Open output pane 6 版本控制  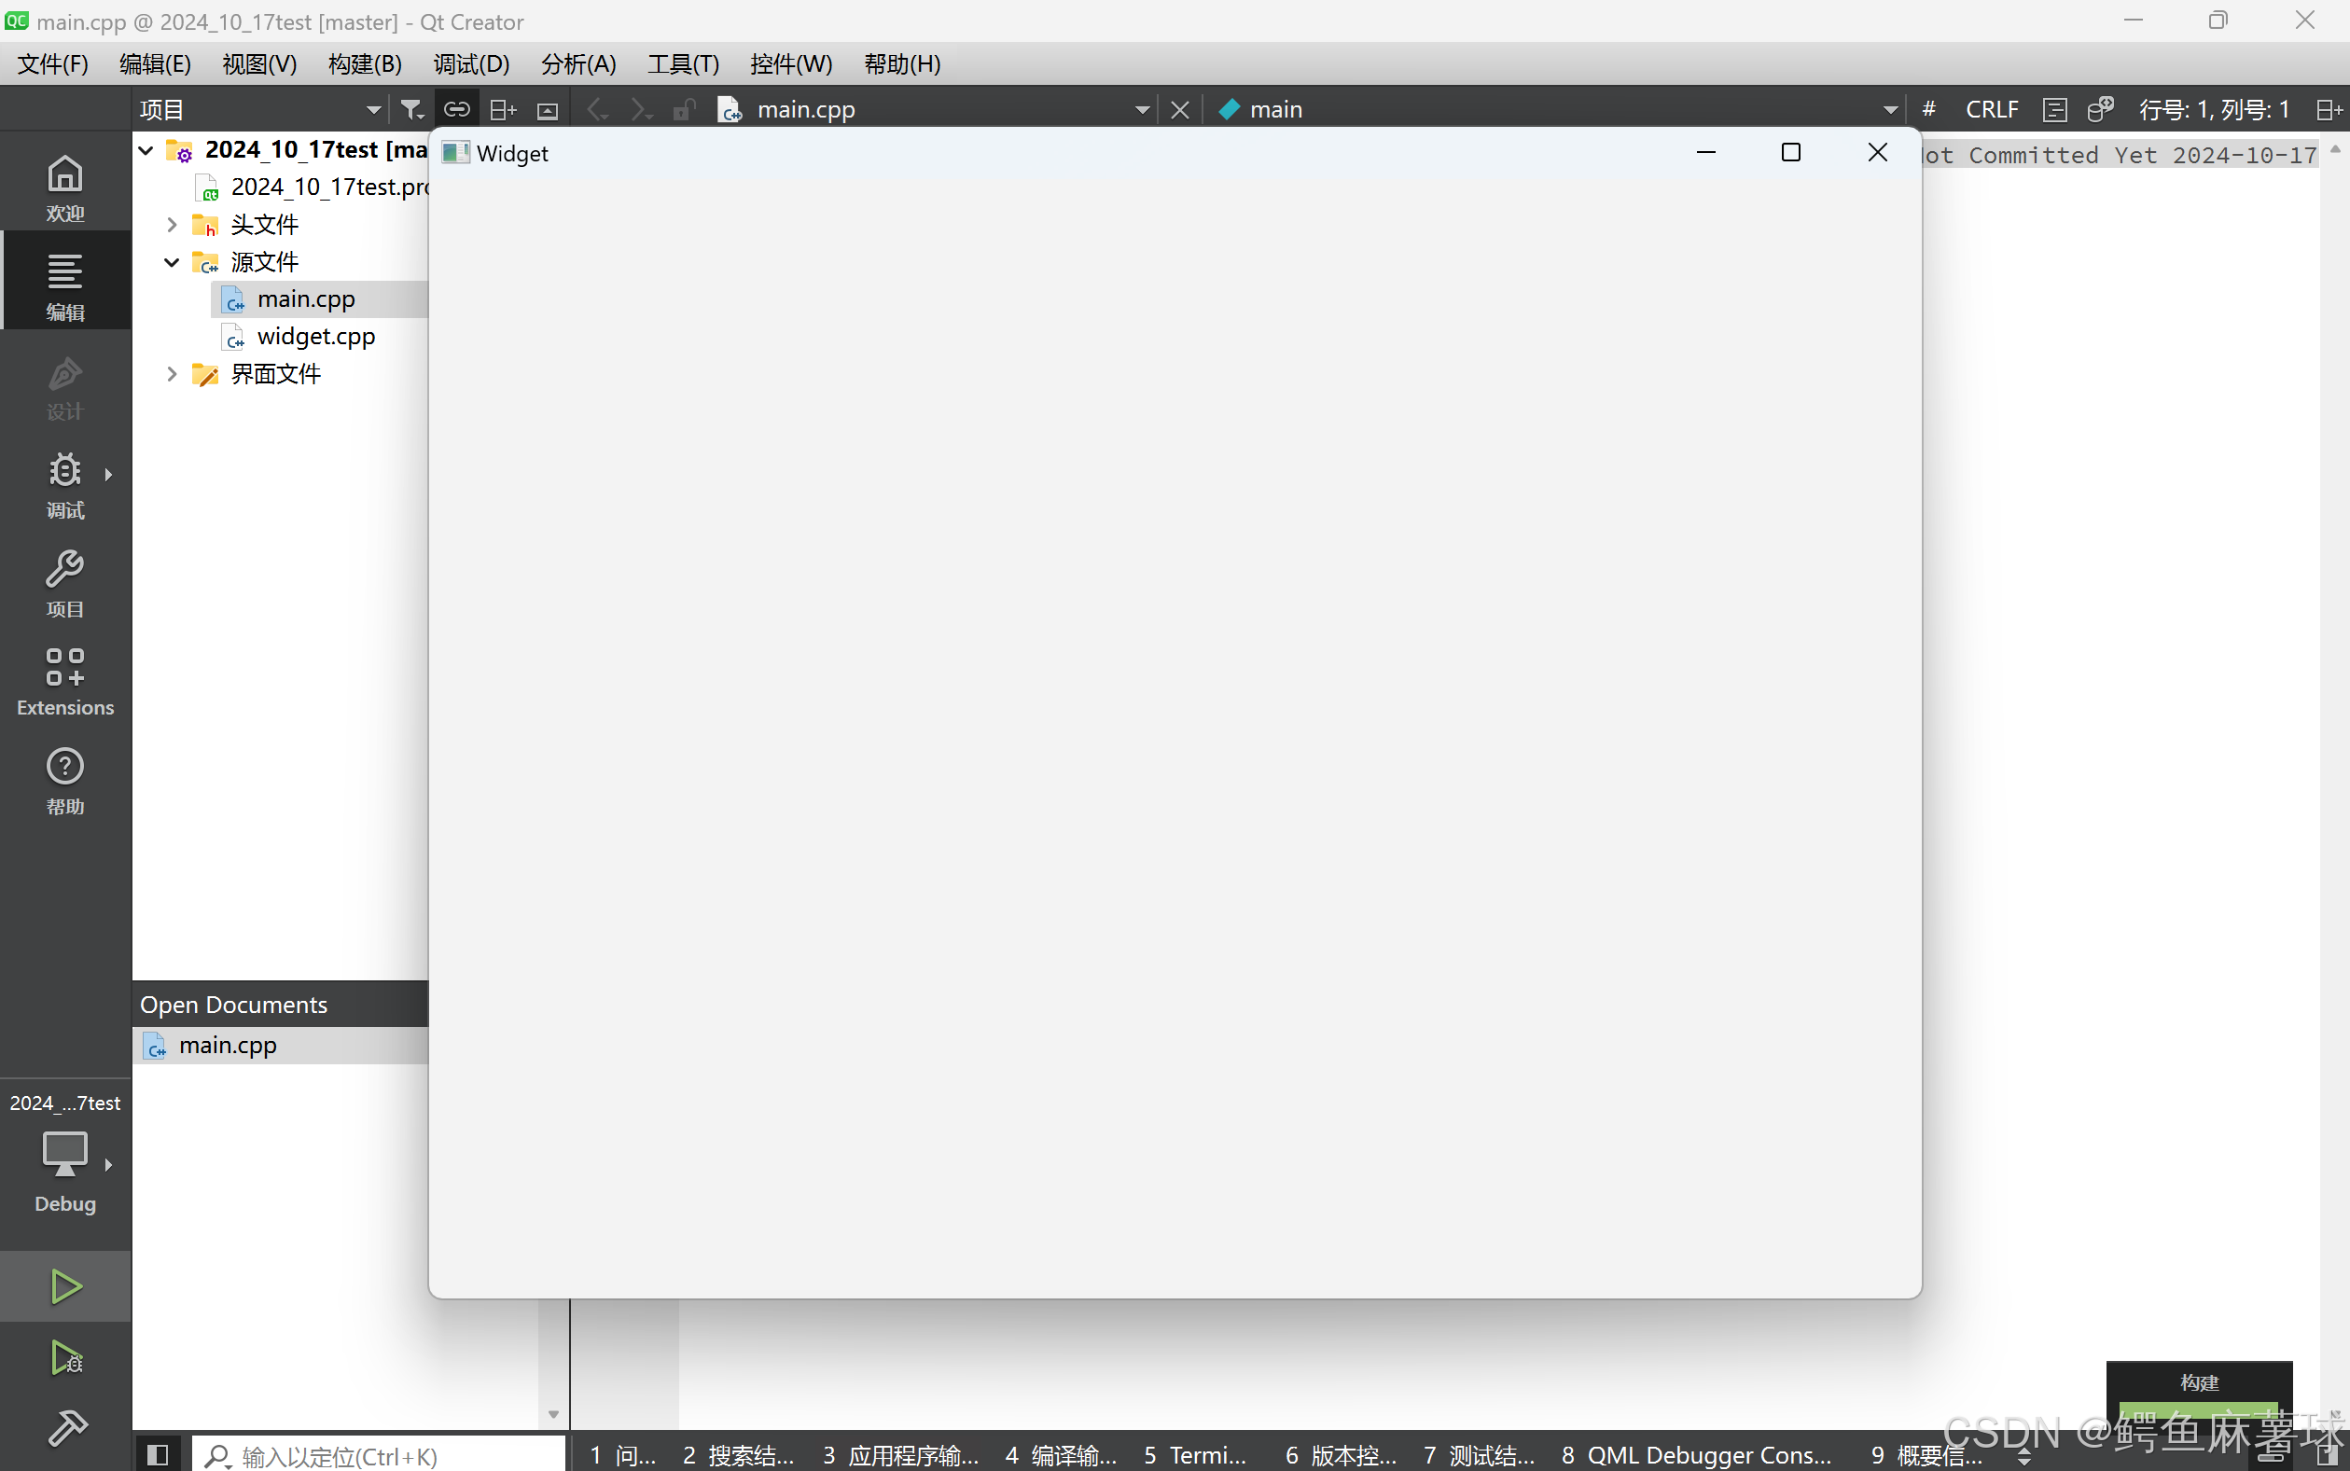[x=1341, y=1454]
